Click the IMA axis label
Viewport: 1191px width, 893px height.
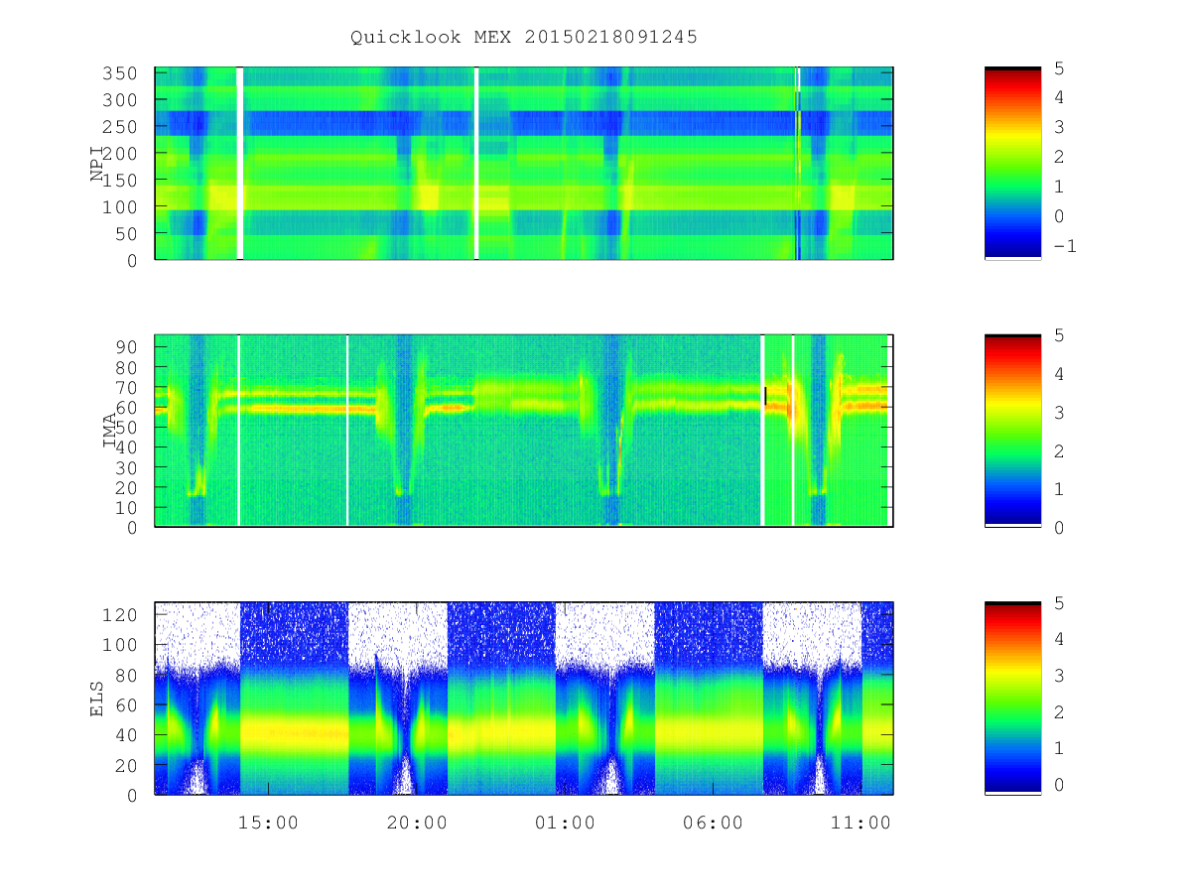click(x=109, y=431)
